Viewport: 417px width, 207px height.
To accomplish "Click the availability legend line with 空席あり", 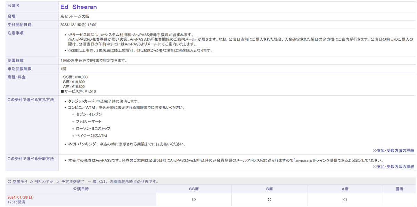I will 83,182.
